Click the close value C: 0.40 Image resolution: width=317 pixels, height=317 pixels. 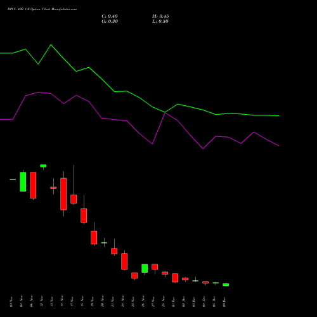110,16
